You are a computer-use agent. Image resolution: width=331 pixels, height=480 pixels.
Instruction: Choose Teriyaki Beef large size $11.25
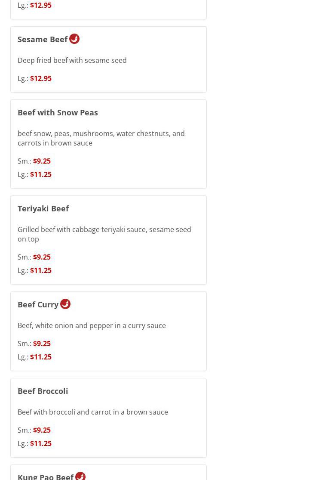(x=40, y=270)
